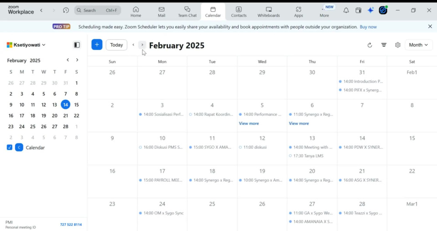Go to previous month in mini calendar

68,60
